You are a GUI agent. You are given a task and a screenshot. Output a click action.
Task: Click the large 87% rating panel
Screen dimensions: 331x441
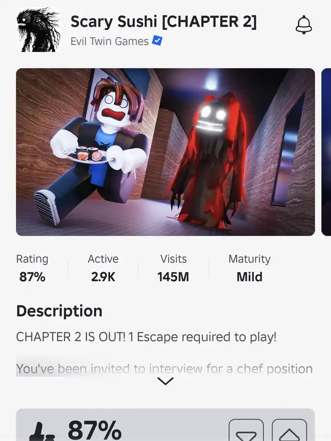tap(165, 425)
